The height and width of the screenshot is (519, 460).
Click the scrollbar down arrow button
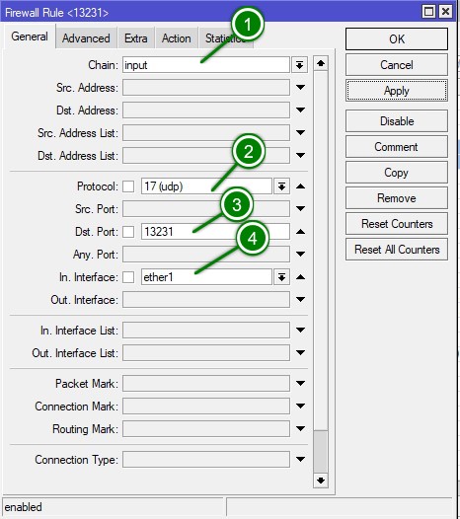321,481
